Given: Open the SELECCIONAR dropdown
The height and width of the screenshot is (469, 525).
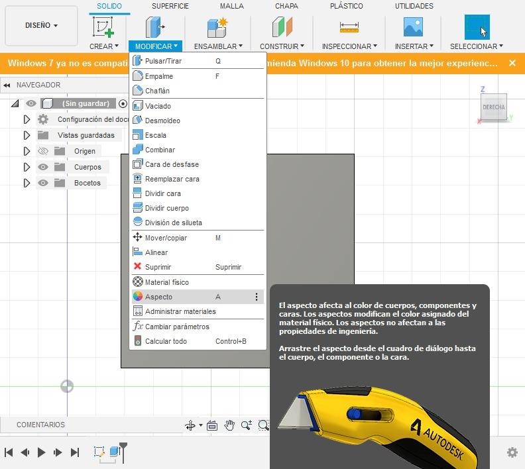Looking at the screenshot, I should pos(476,46).
